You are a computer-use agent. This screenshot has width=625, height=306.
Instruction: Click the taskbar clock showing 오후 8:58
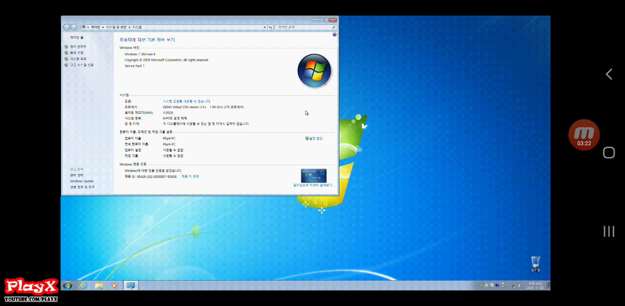point(535,286)
